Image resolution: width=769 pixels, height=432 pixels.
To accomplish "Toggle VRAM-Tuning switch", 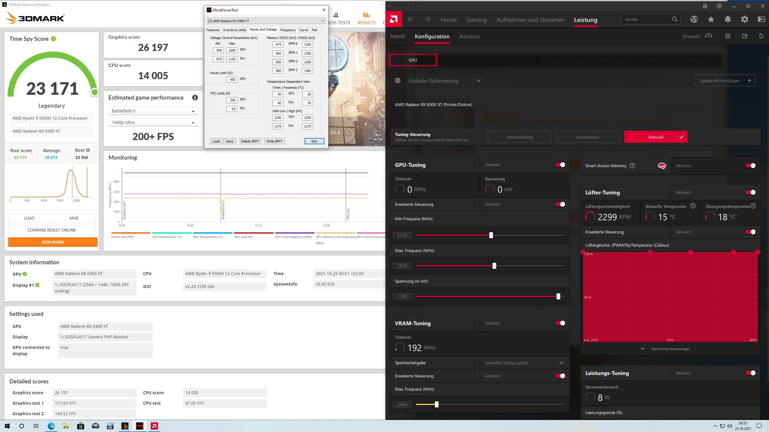I will click(x=560, y=323).
